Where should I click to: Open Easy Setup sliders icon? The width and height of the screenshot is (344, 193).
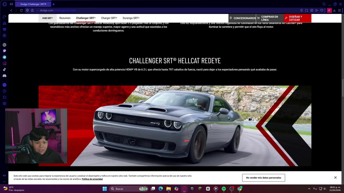click(339, 10)
